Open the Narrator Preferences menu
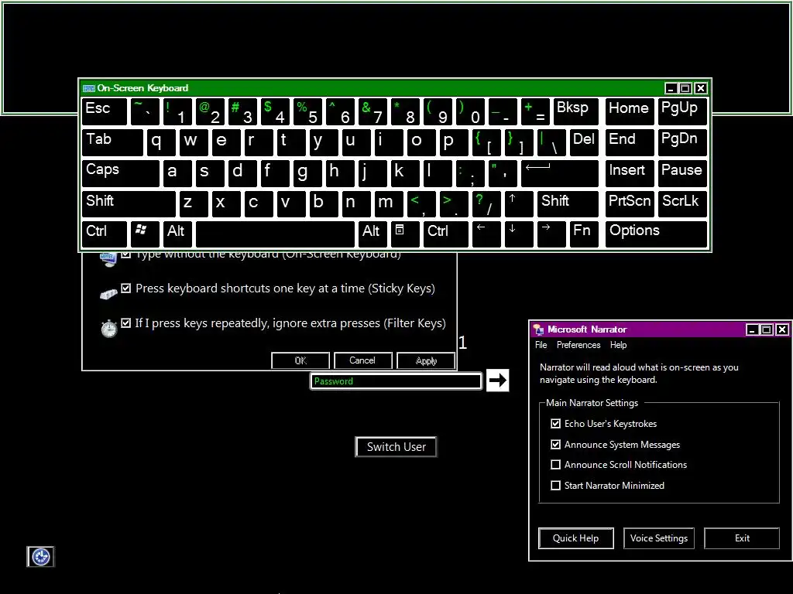The image size is (793, 594). pos(578,345)
